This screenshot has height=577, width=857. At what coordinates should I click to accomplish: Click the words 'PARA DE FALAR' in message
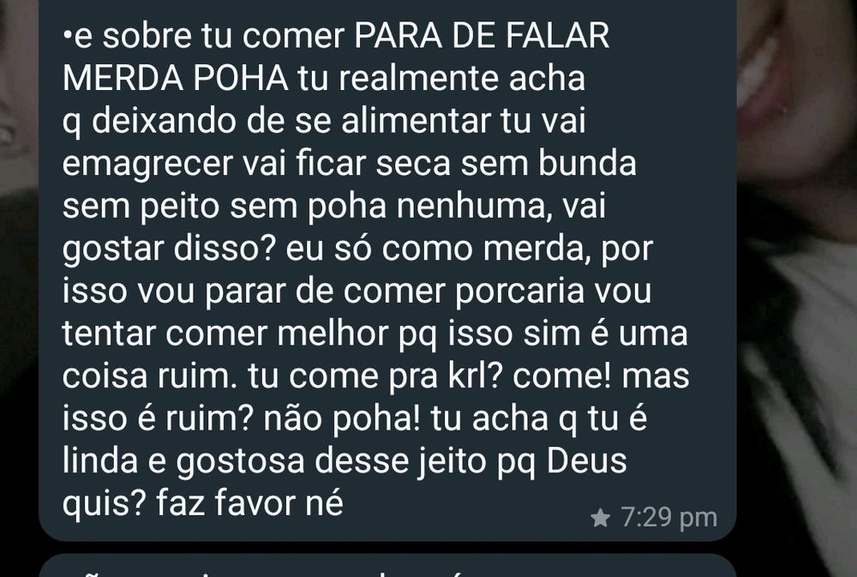point(482,36)
